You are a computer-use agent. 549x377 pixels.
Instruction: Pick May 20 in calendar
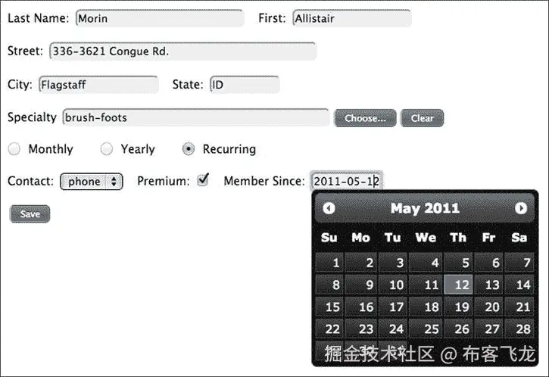point(488,307)
